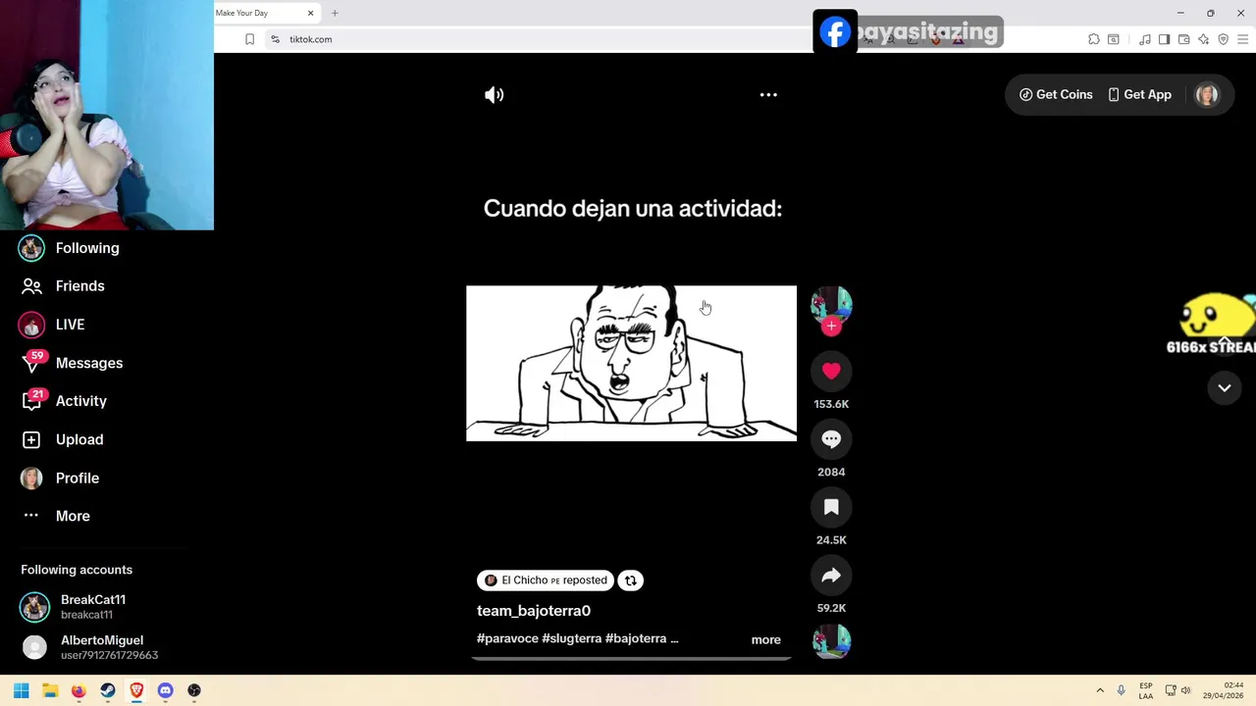Open Firefox from the taskbar
The width and height of the screenshot is (1256, 706).
click(78, 690)
